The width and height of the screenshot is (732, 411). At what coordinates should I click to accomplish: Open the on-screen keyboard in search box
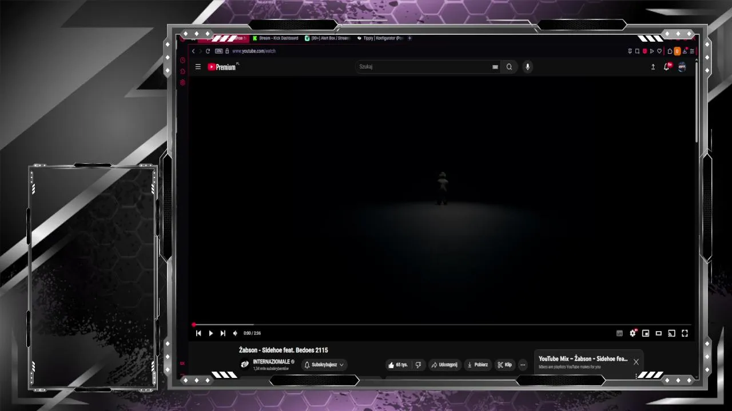[495, 67]
